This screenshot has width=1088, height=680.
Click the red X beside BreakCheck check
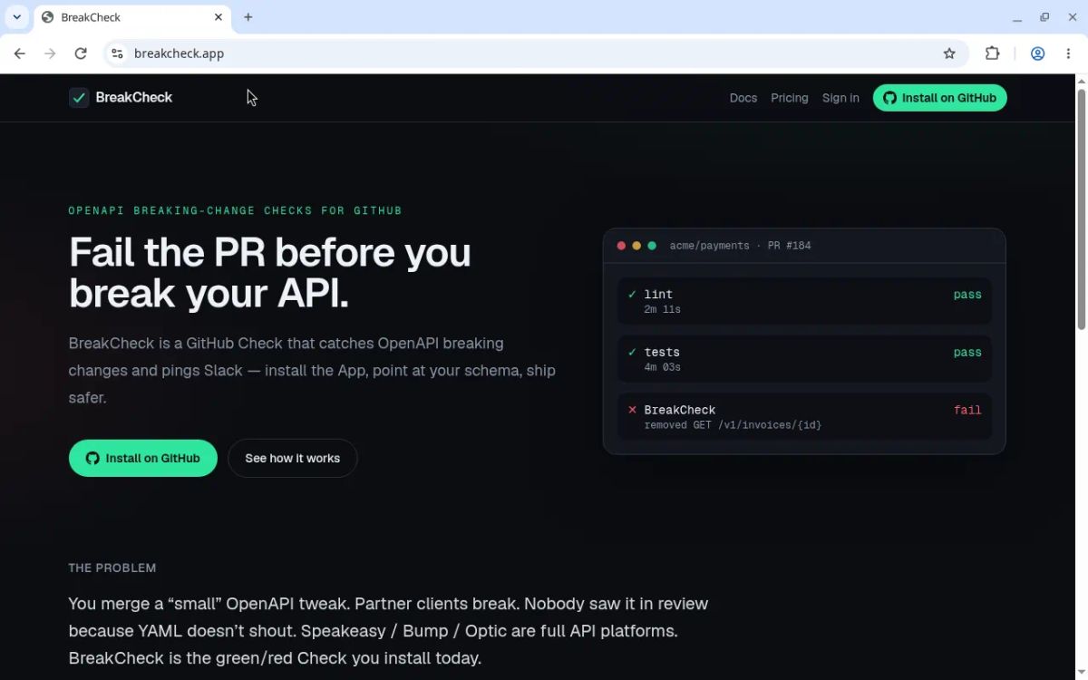(x=632, y=410)
